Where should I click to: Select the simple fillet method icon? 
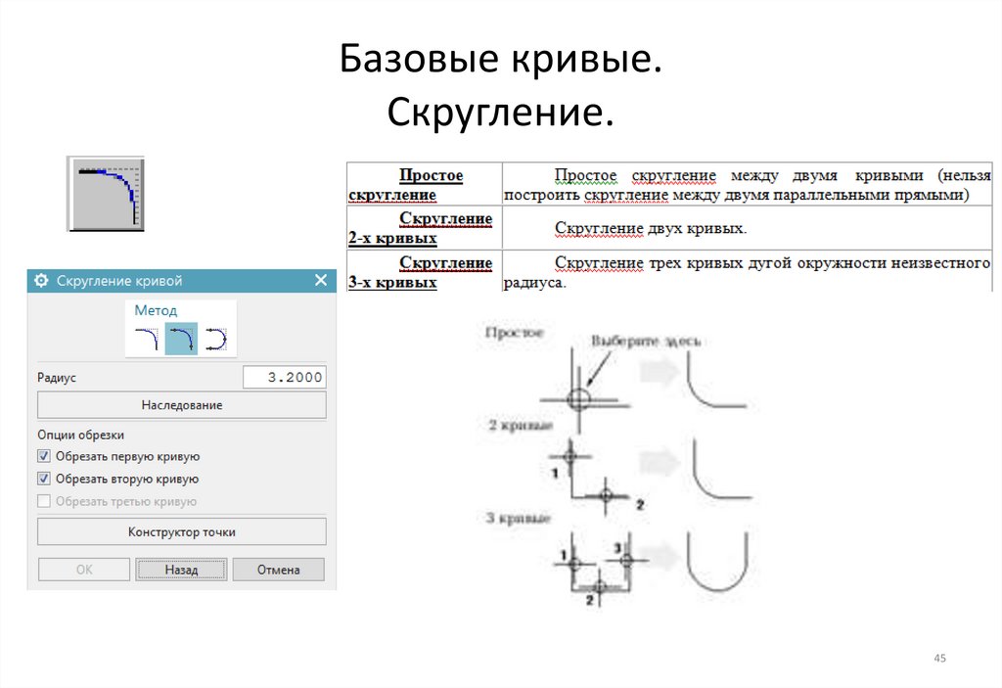coord(147,339)
